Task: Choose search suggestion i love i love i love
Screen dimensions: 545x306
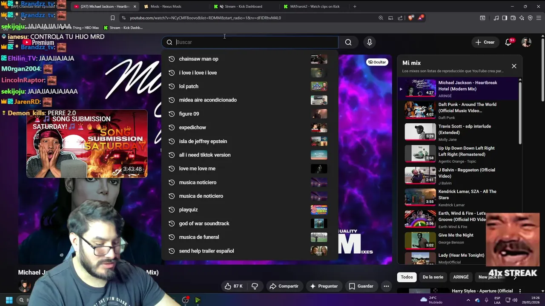Action: 250,73
